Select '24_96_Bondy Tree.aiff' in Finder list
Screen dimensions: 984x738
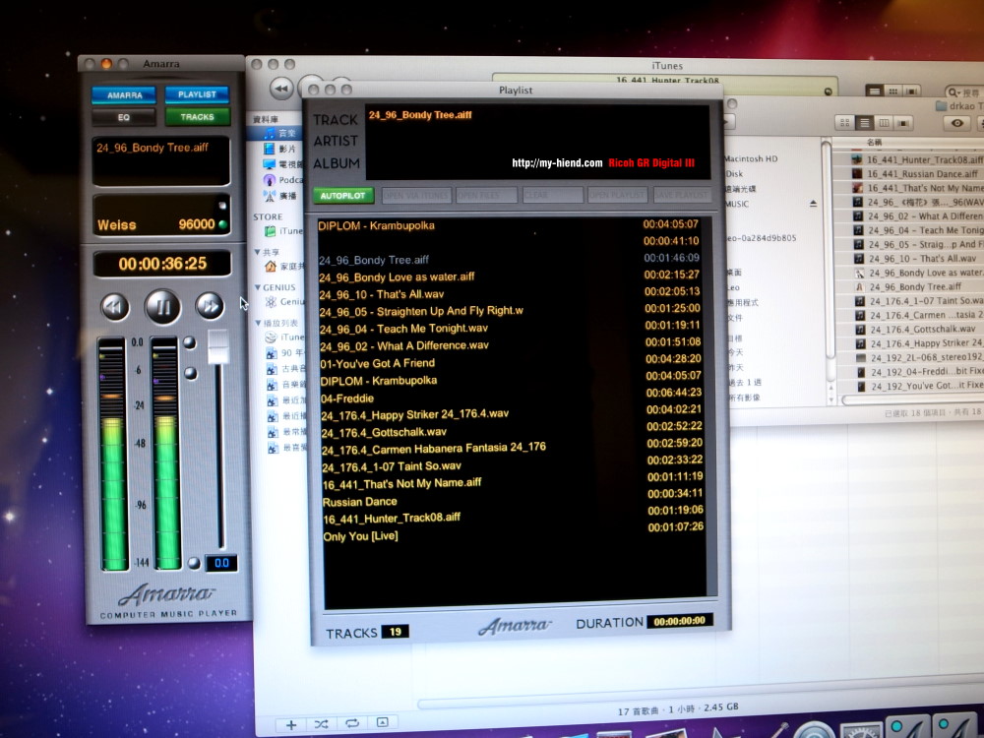tap(917, 286)
